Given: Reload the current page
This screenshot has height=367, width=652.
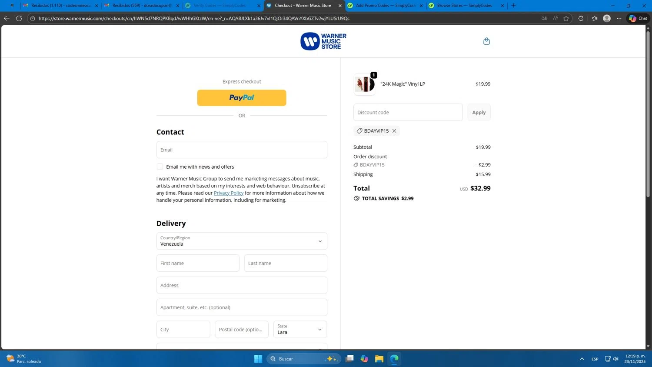Looking at the screenshot, I should [19, 18].
